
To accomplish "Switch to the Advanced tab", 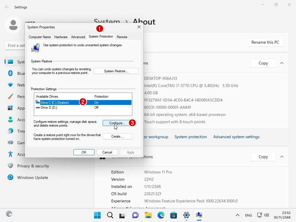I will coord(78,37).
